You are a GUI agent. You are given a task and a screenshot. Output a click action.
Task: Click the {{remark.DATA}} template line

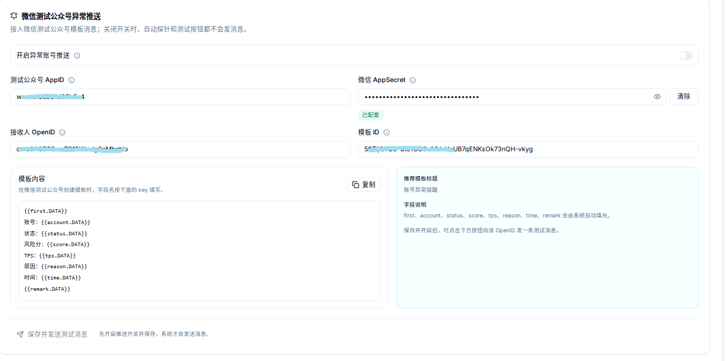click(47, 289)
